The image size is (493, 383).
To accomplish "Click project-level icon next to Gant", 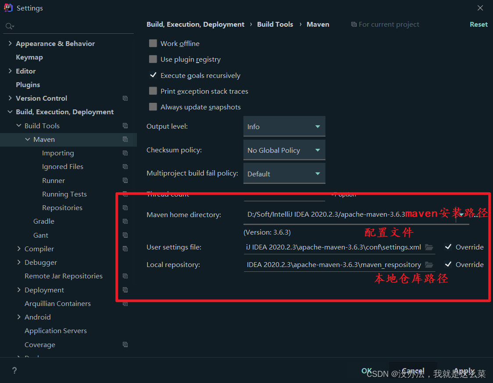I will [125, 235].
